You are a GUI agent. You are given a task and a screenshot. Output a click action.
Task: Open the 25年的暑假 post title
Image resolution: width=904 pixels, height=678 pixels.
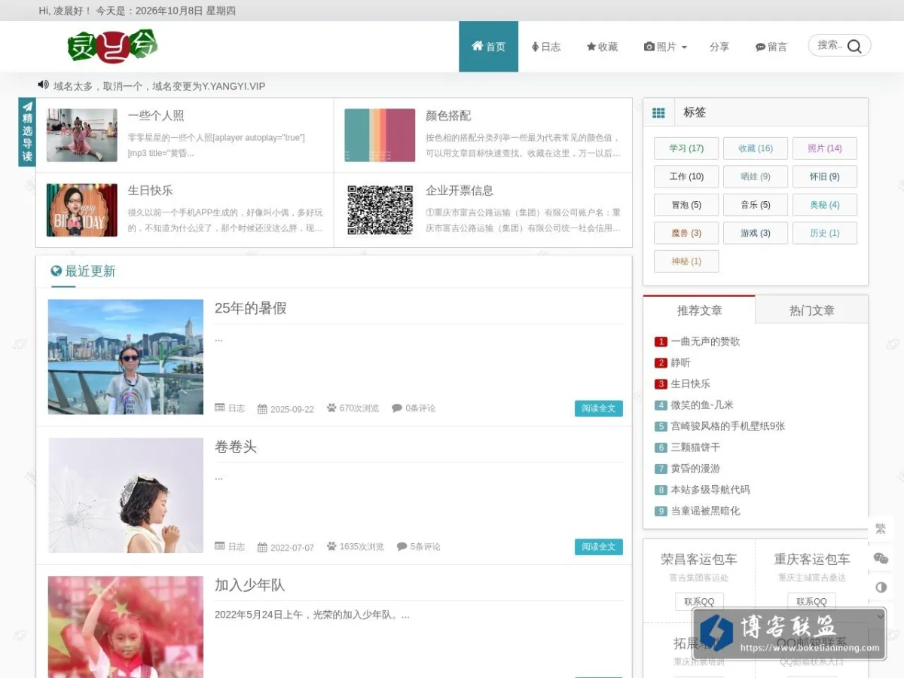click(x=250, y=308)
